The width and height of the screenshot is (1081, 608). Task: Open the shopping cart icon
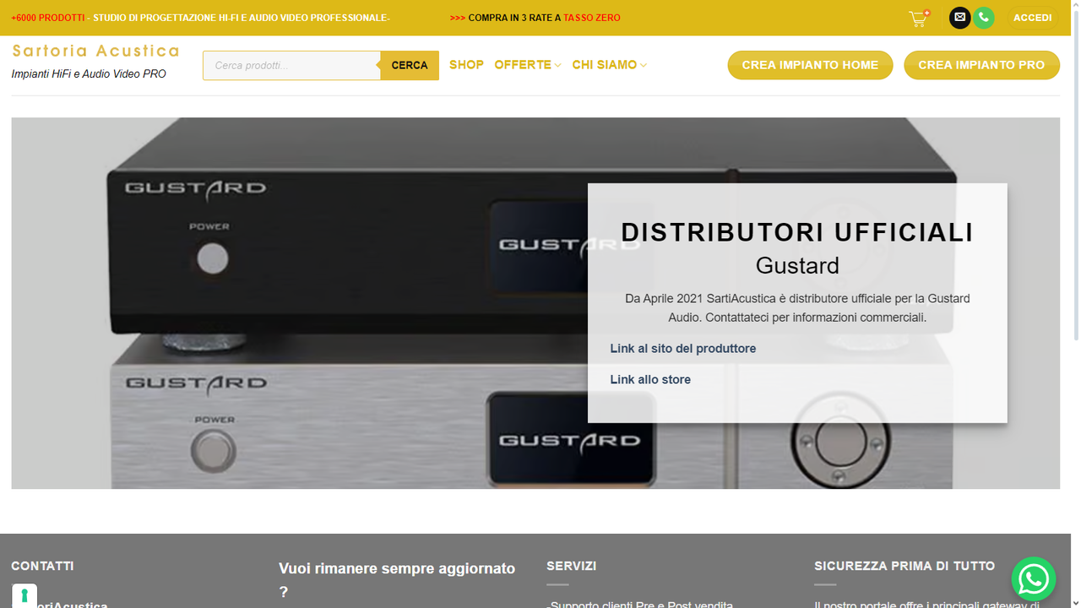click(x=919, y=18)
